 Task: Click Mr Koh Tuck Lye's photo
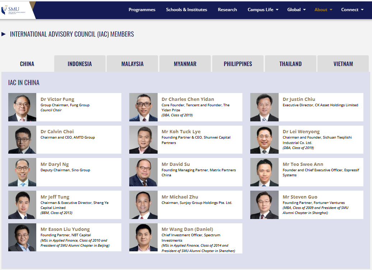143,140
